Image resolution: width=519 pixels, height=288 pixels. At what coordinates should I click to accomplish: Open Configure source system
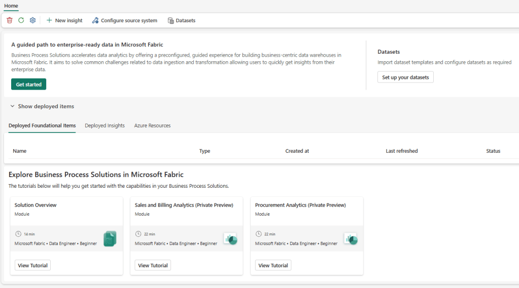pyautogui.click(x=129, y=20)
